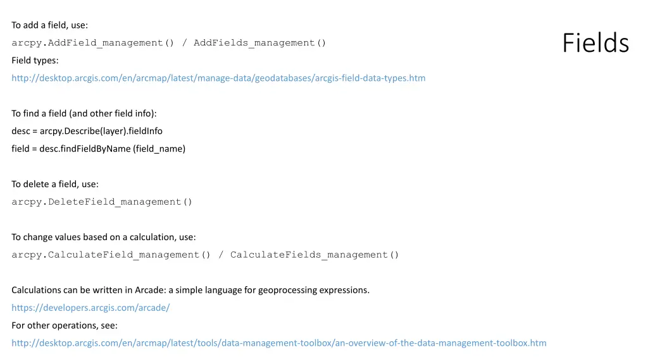
Task: Click the 'To add a field, use:' line
Action: coord(49,25)
